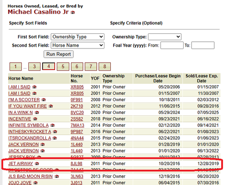Expand the Ownership Type criteria dropdown

point(165,37)
